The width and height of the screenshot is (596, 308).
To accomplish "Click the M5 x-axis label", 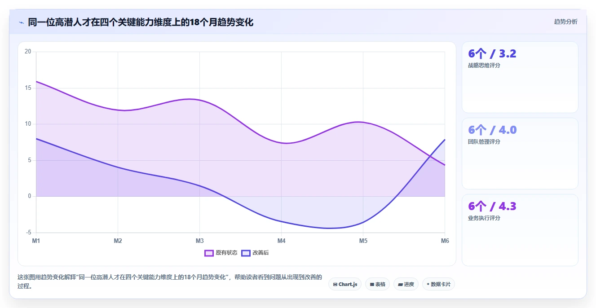I will [363, 241].
